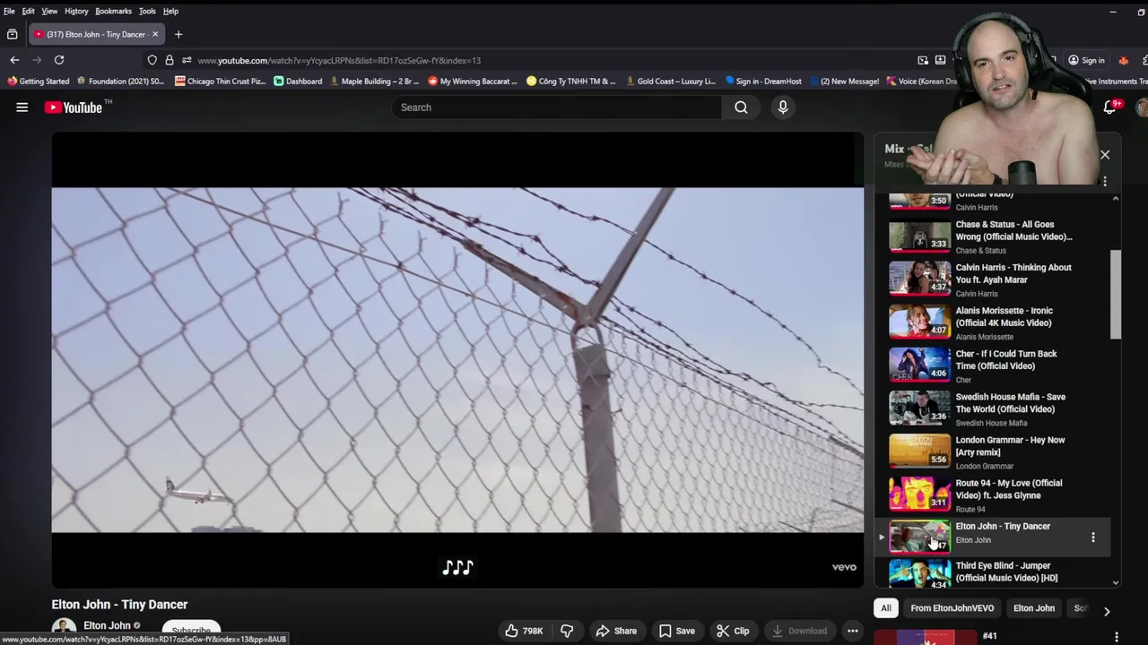Open Elton John channel avatar
Screen dimensions: 1148x645
pyautogui.click(x=64, y=630)
